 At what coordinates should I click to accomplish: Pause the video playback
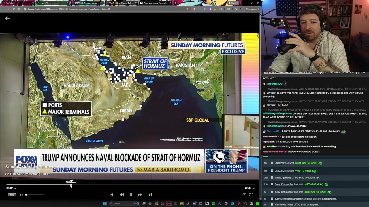131,195
